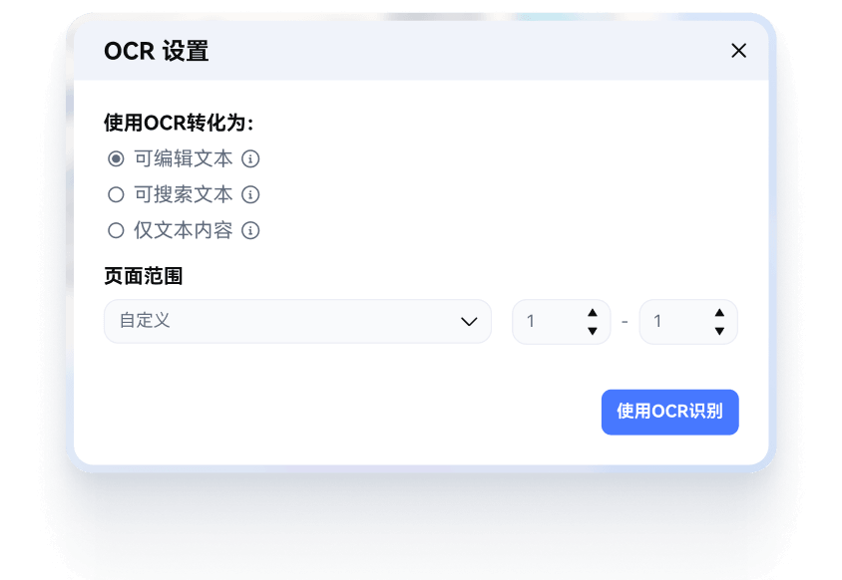This screenshot has width=842, height=580.
Task: Show info for 仅文本内容
Action: [x=250, y=230]
